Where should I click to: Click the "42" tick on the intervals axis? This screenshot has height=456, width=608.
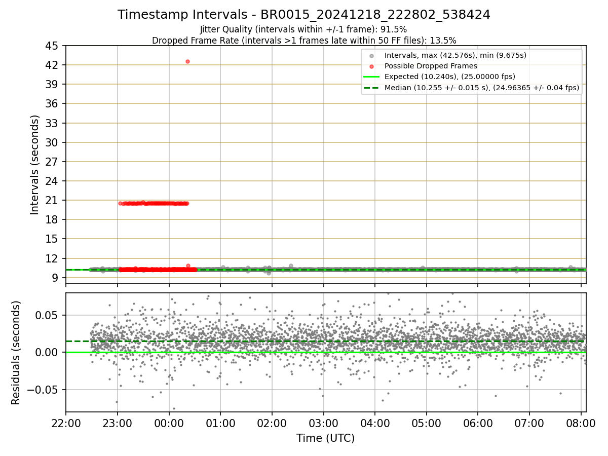pos(53,65)
